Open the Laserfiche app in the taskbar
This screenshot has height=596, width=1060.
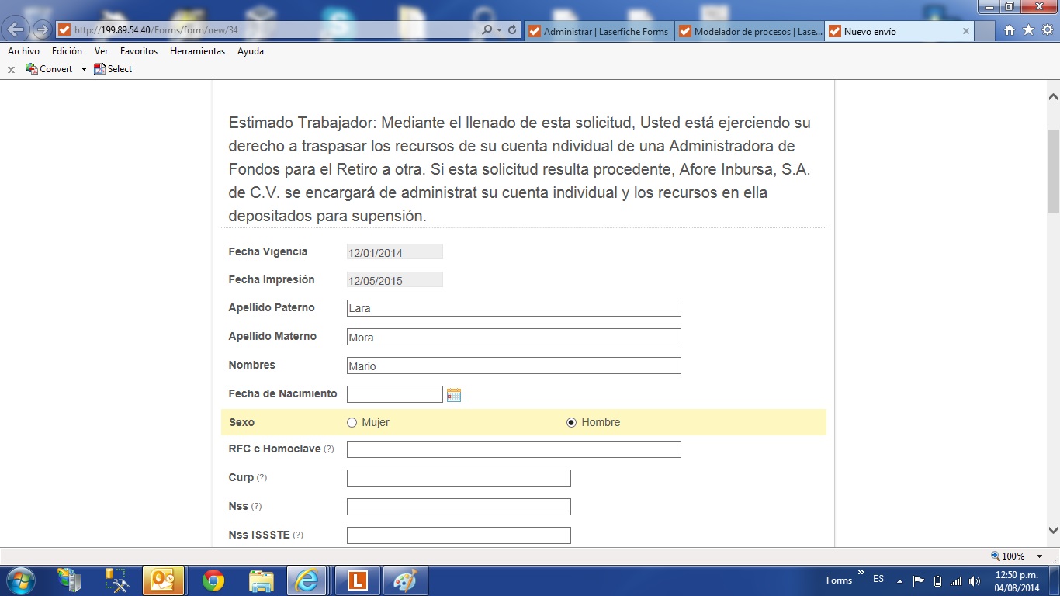tap(357, 580)
